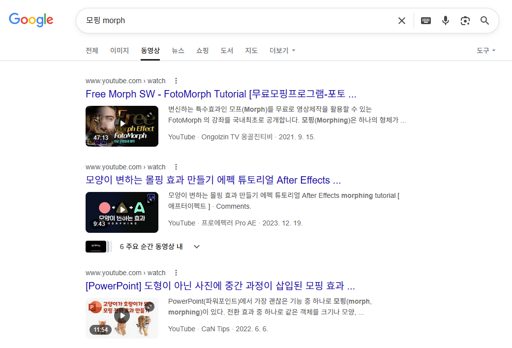Open 모양이 변하는 몰핑 효과 만들기 link
Image resolution: width=512 pixels, height=348 pixels.
[213, 180]
